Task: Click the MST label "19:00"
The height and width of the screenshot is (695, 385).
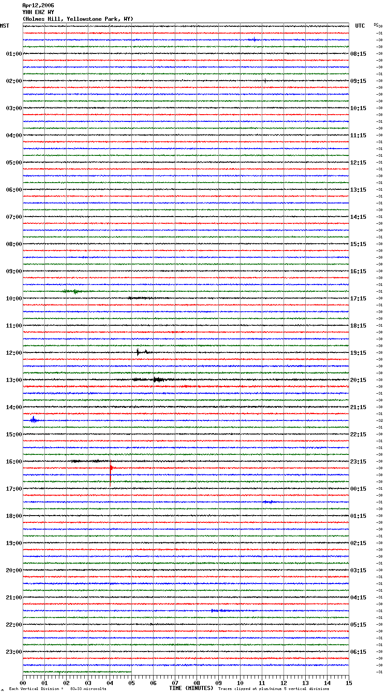Action: click(14, 543)
